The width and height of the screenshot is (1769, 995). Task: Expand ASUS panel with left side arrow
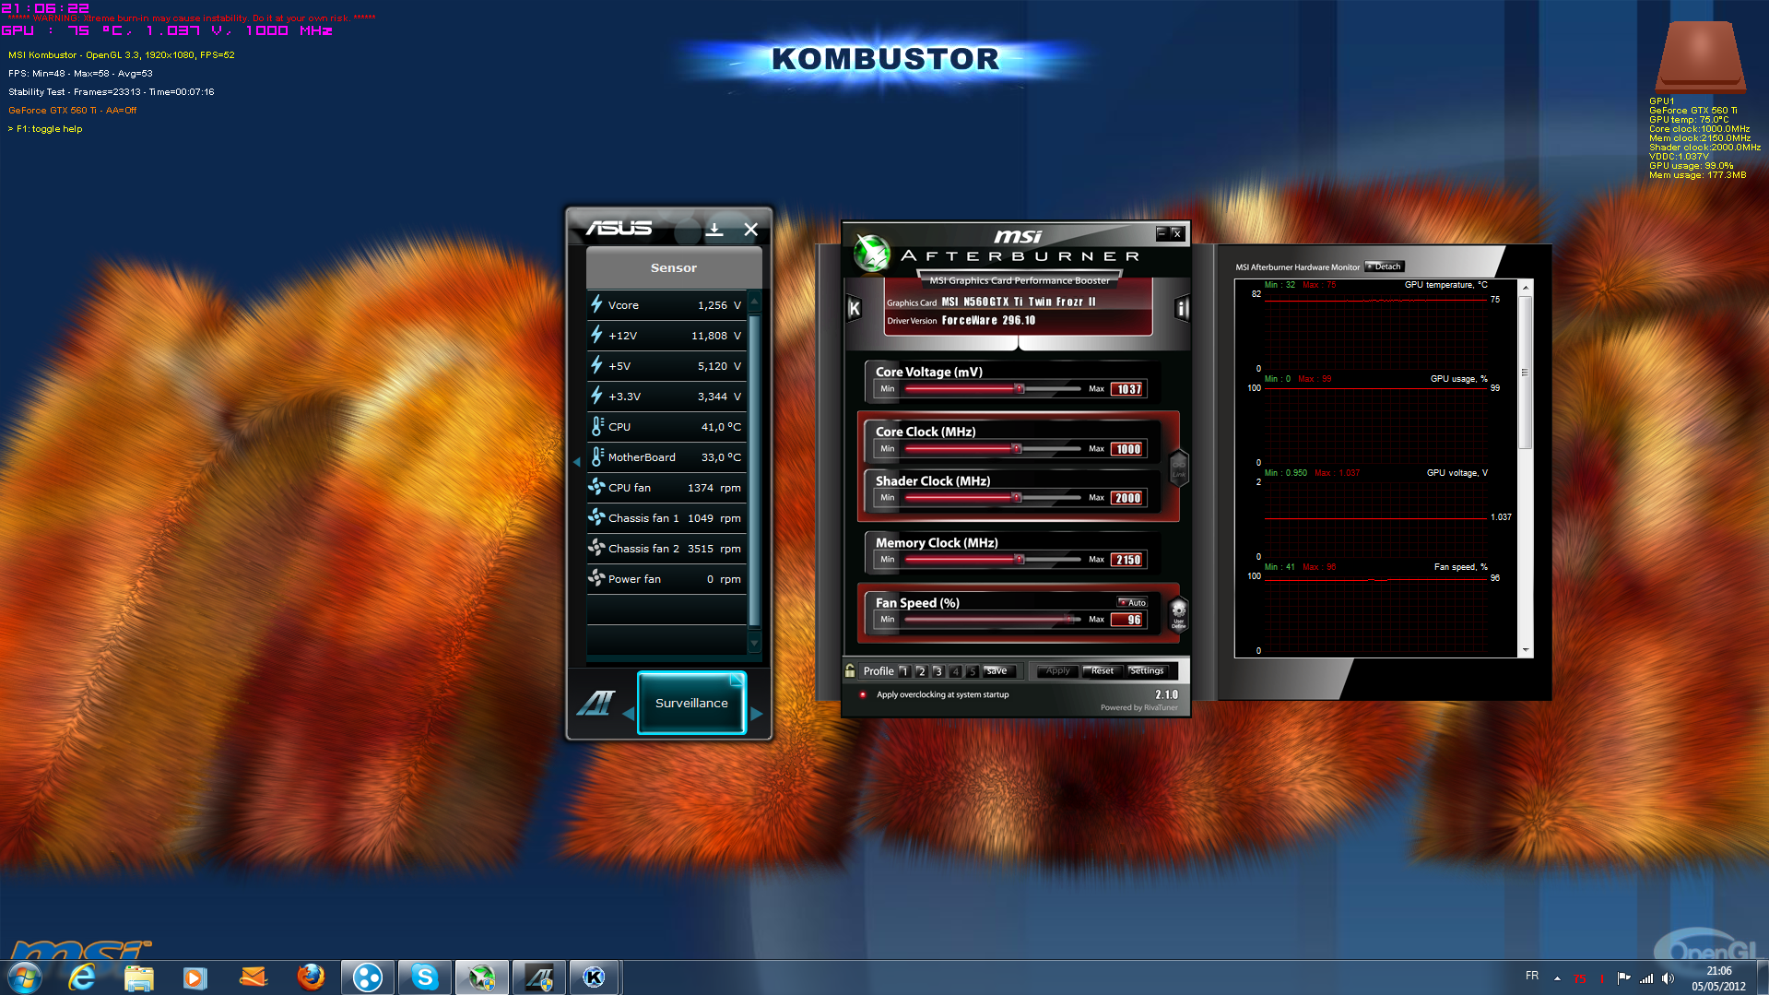(577, 462)
